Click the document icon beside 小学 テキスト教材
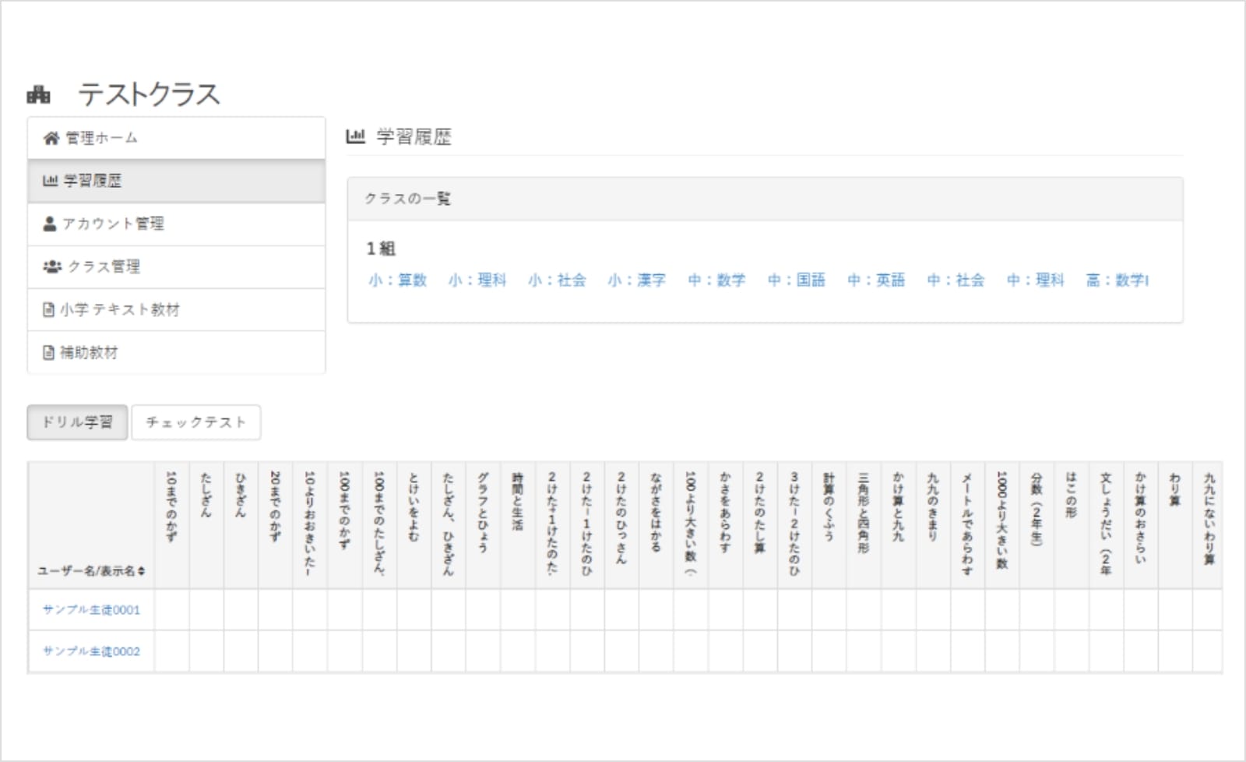Image resolution: width=1246 pixels, height=762 pixels. point(48,309)
